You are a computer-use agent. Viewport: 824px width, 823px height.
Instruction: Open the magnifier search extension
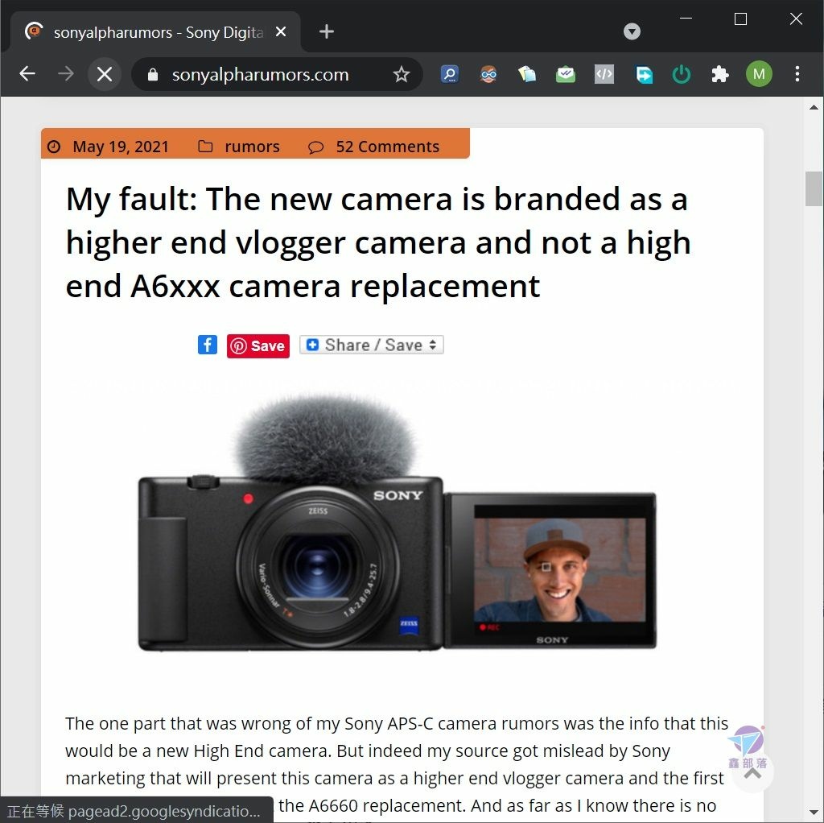(449, 74)
